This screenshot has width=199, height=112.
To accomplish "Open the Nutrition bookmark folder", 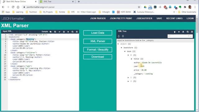I will click(31, 12).
